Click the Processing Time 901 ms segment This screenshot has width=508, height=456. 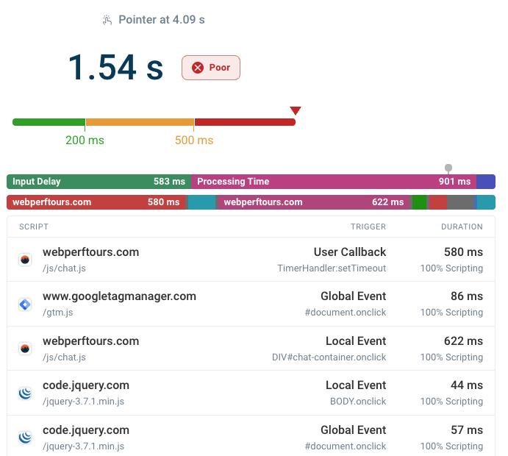[x=334, y=182]
